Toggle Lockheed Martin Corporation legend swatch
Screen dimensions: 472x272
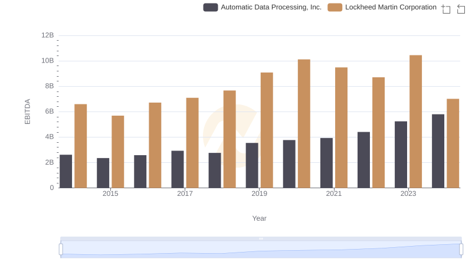[335, 7]
